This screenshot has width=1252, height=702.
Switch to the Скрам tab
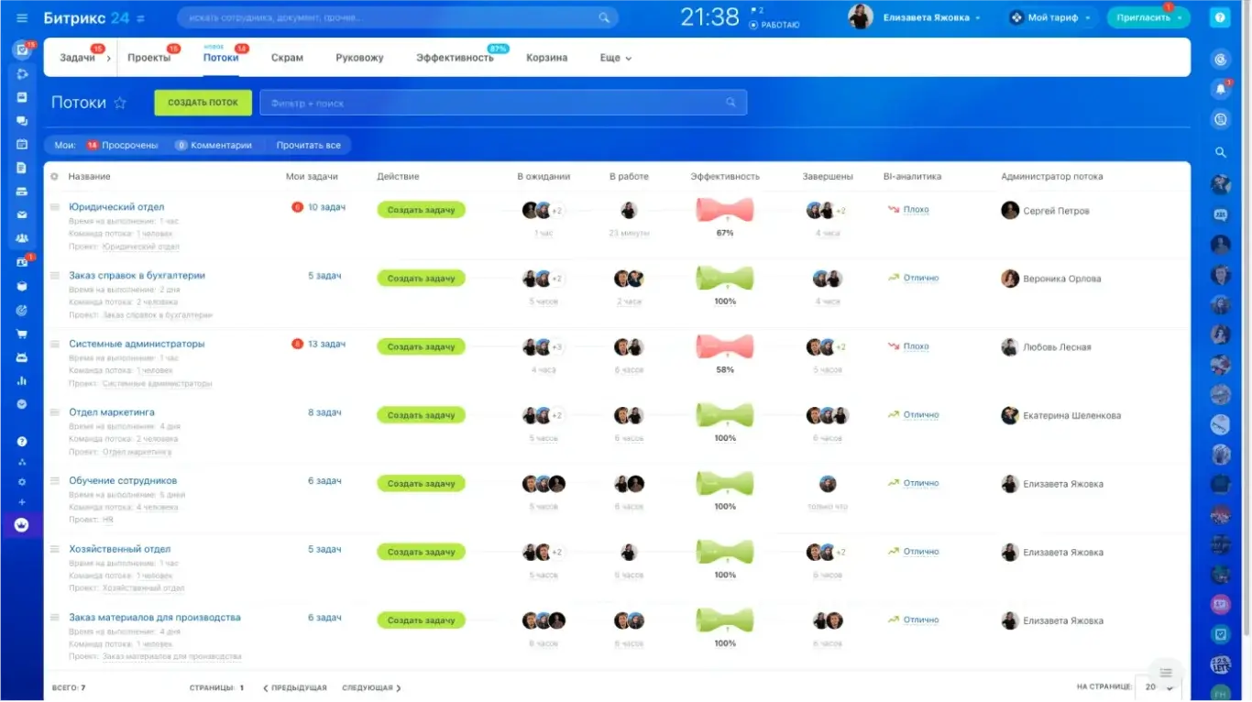(x=287, y=58)
